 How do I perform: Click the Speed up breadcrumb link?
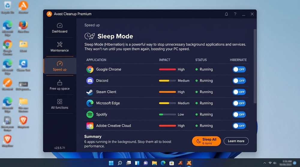point(92,25)
